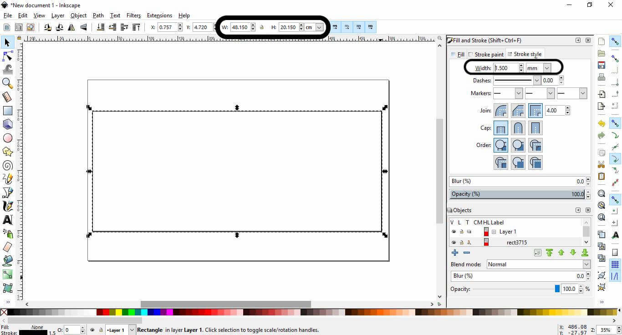Select the Rectangle tool

point(7,111)
